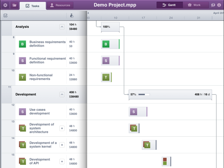Click the date 17 on timeline header
This screenshot has height=168, width=224.
pos(143,18)
